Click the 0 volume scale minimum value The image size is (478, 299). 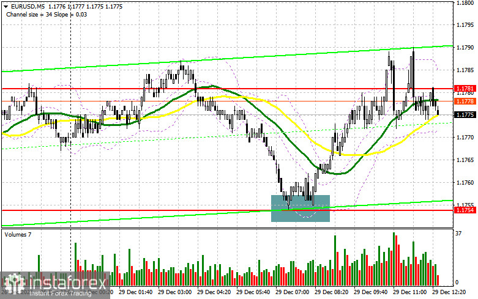[457, 282]
